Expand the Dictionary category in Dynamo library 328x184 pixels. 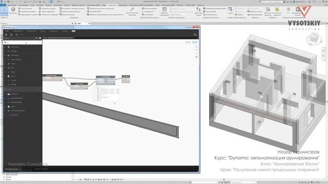tap(15, 47)
